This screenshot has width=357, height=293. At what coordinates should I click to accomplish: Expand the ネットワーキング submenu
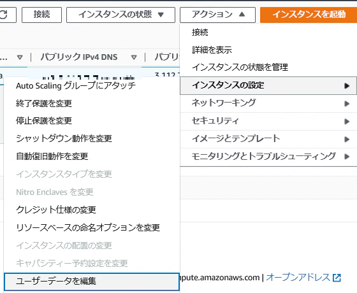[268, 103]
